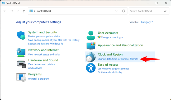The image size is (171, 100).
Task: Open the Clock and Region globe icon
Action: point(91,57)
